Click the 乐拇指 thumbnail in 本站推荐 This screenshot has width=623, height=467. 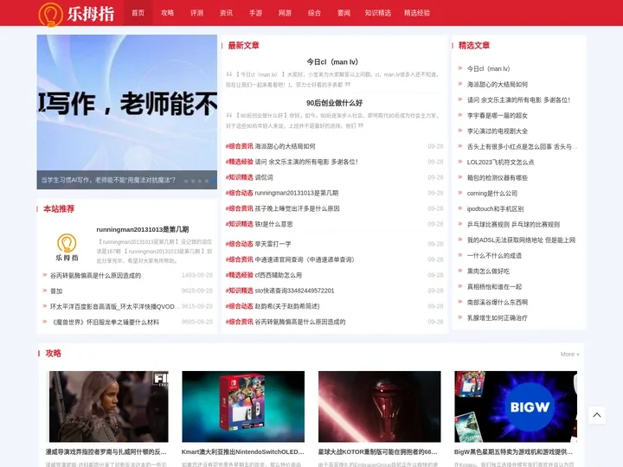click(67, 247)
